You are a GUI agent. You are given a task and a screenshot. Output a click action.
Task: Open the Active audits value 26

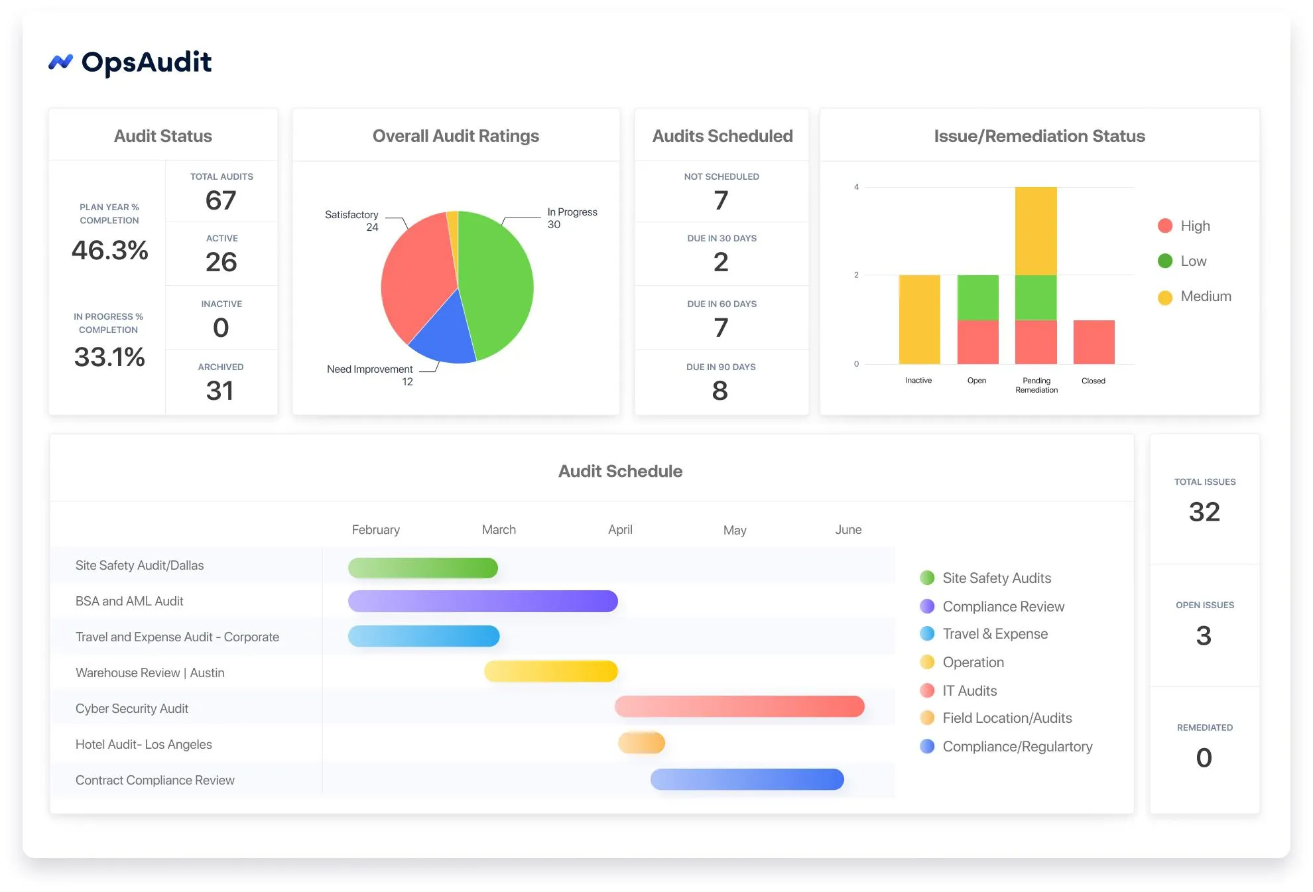pos(221,262)
